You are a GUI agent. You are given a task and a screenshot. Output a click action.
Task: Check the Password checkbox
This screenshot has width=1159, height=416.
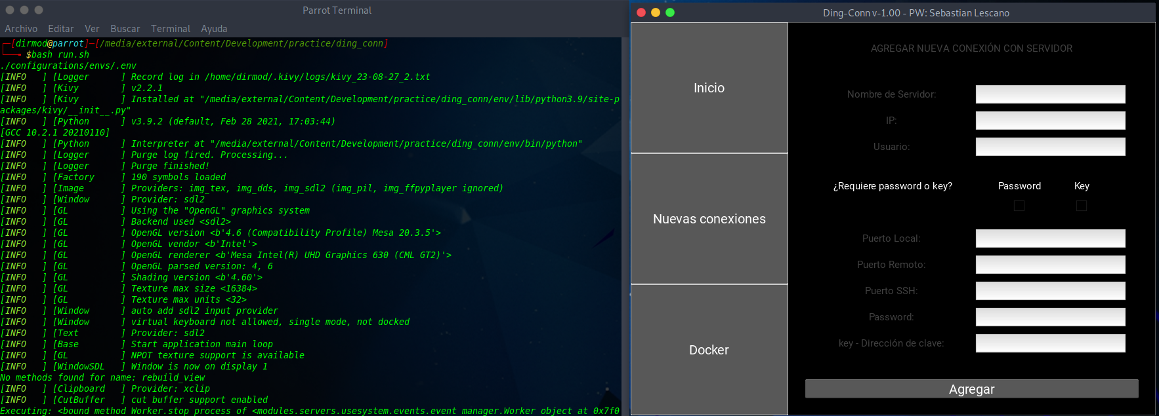point(1019,206)
